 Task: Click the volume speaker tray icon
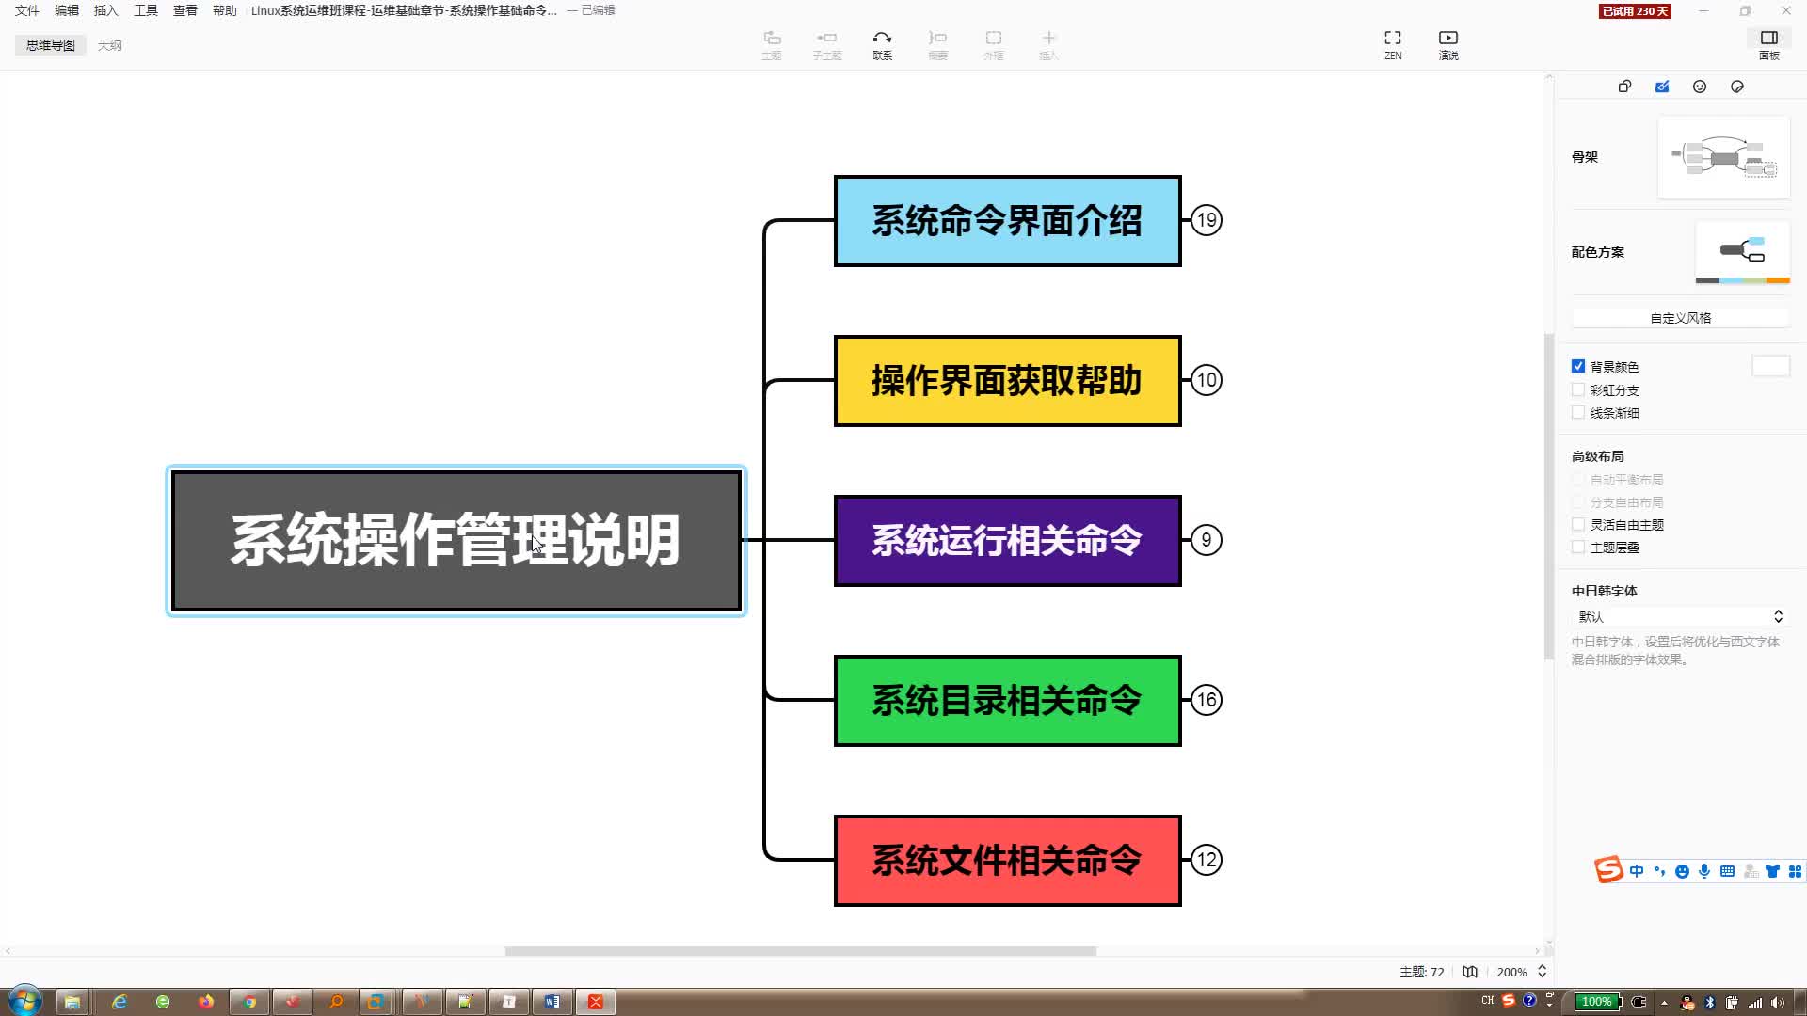pos(1777,1002)
